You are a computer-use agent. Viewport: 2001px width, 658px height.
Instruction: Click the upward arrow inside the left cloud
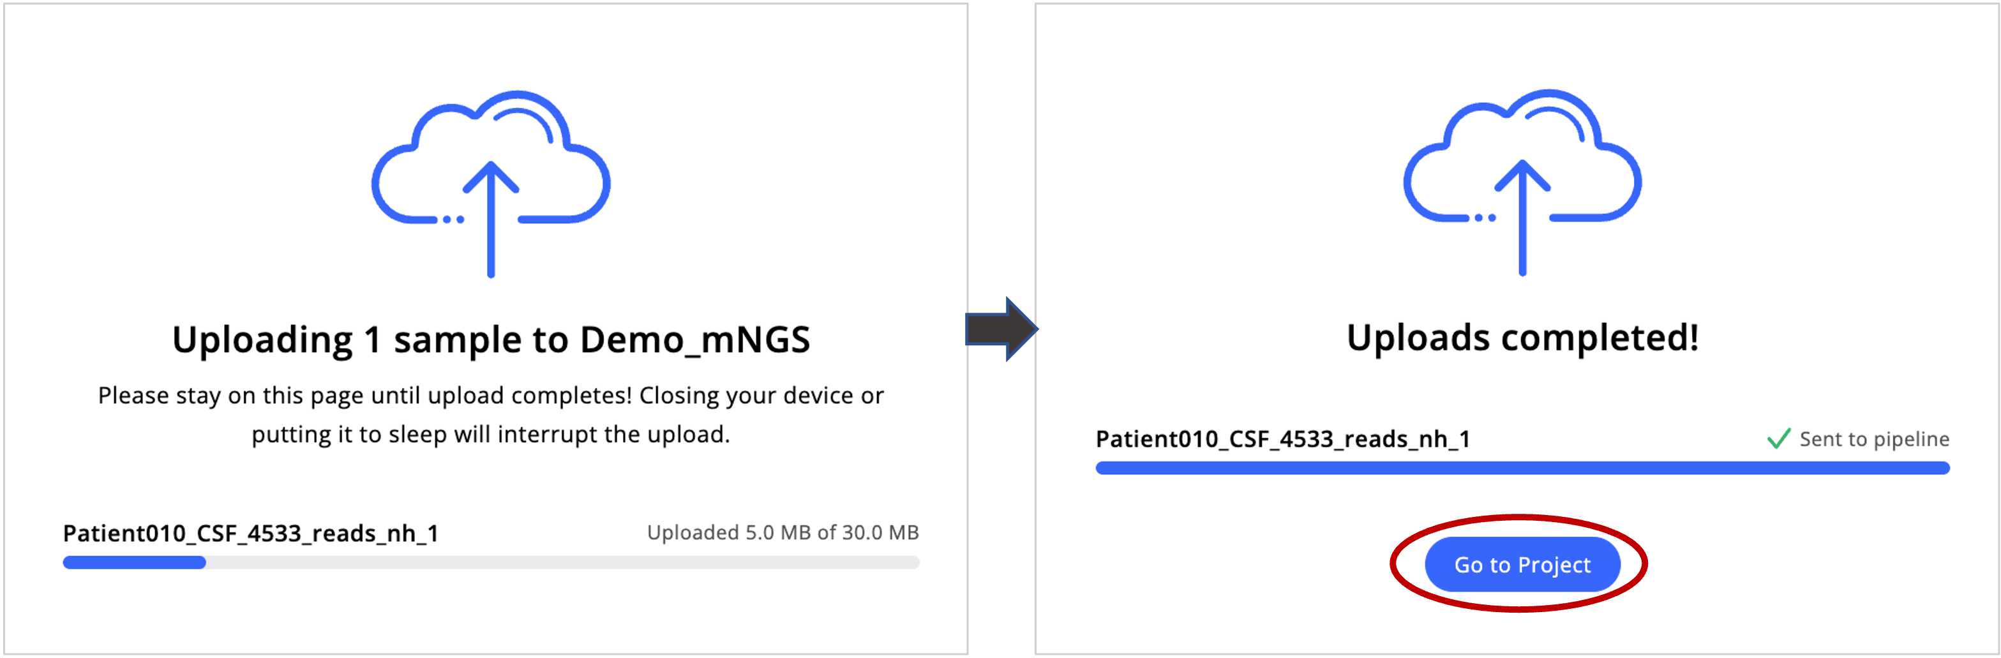coord(491,219)
